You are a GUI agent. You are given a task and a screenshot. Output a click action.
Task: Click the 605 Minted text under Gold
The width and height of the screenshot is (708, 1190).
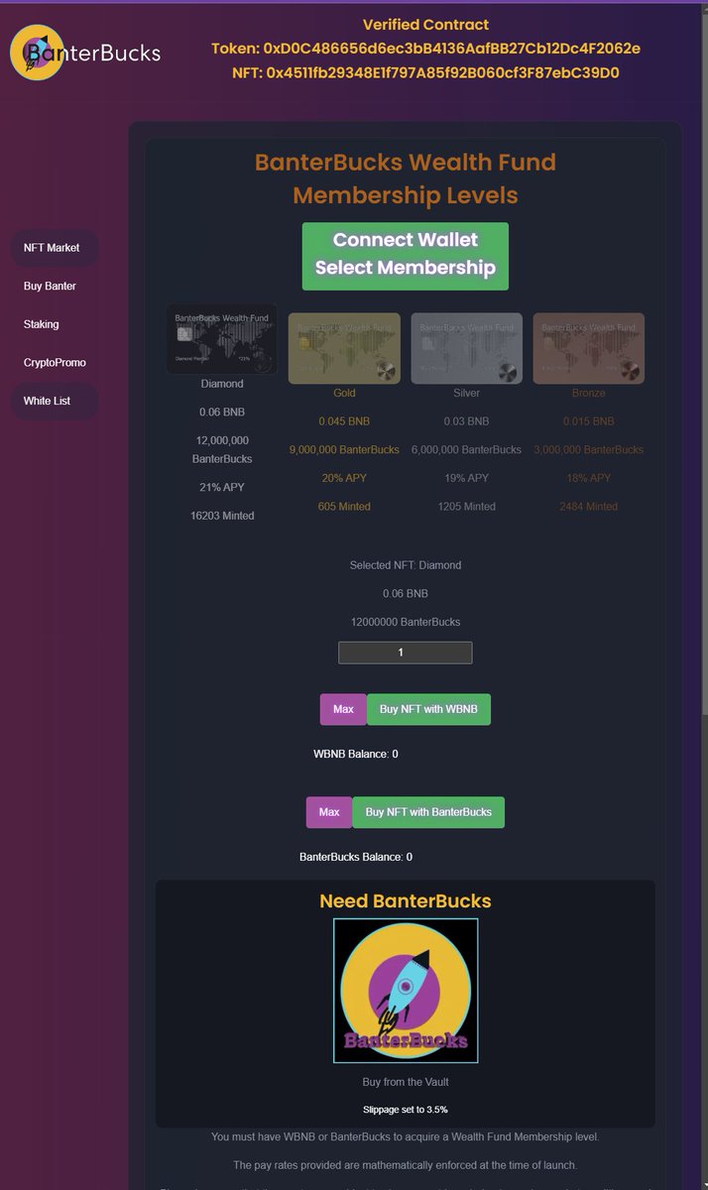pyautogui.click(x=344, y=507)
